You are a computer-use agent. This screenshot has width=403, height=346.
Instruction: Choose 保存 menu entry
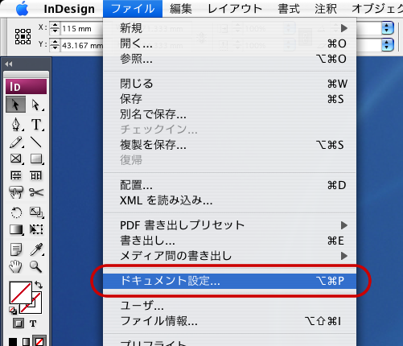pos(230,99)
